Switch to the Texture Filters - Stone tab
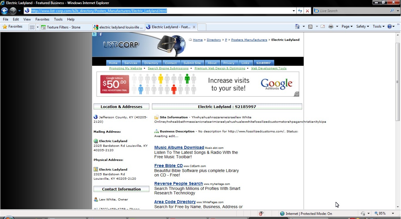Viewport: 401px width, 219px height. pos(66,27)
